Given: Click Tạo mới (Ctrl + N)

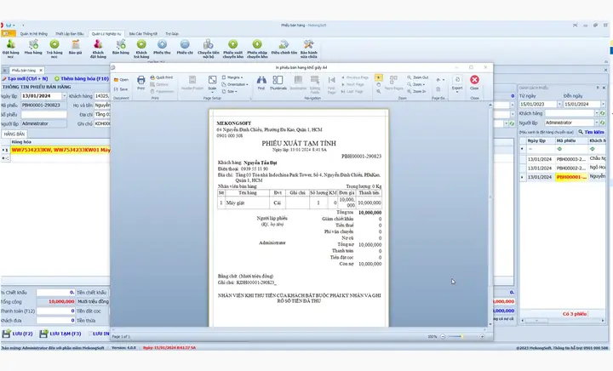Looking at the screenshot, I should pos(25,79).
